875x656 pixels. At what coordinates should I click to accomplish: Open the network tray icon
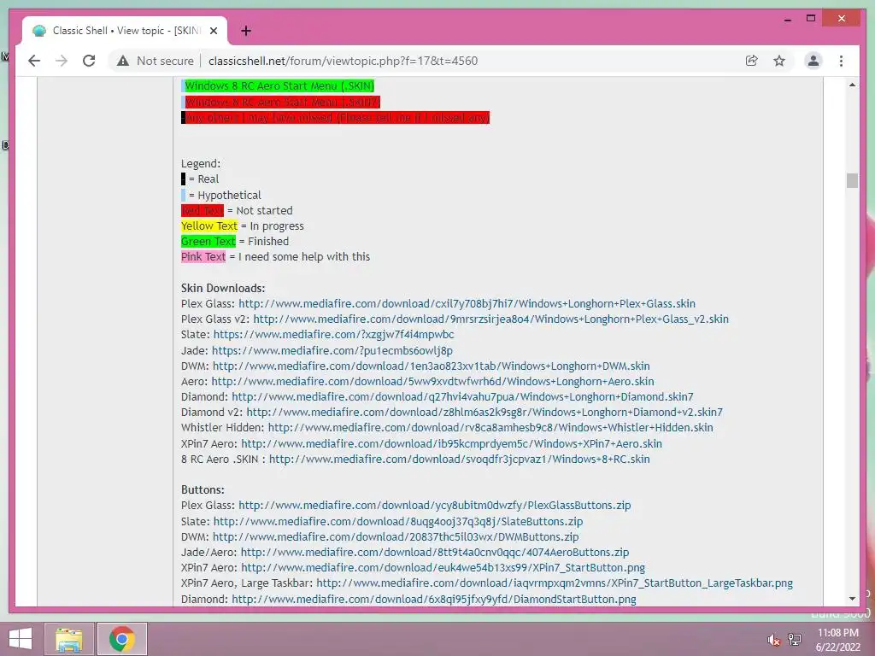[x=795, y=639]
